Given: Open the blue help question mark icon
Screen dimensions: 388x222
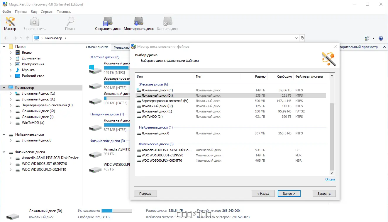Looking at the screenshot, I should (381, 38).
